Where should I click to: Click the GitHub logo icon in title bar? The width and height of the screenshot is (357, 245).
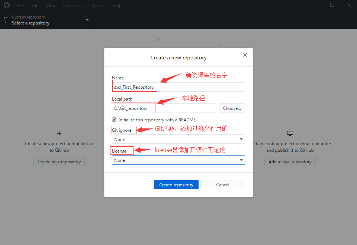pos(7,5)
